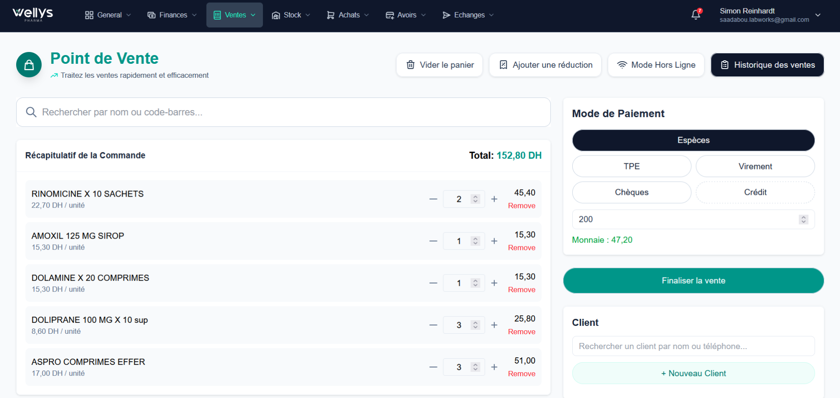The width and height of the screenshot is (840, 398).
Task: Open the Achats menu
Action: tap(348, 15)
